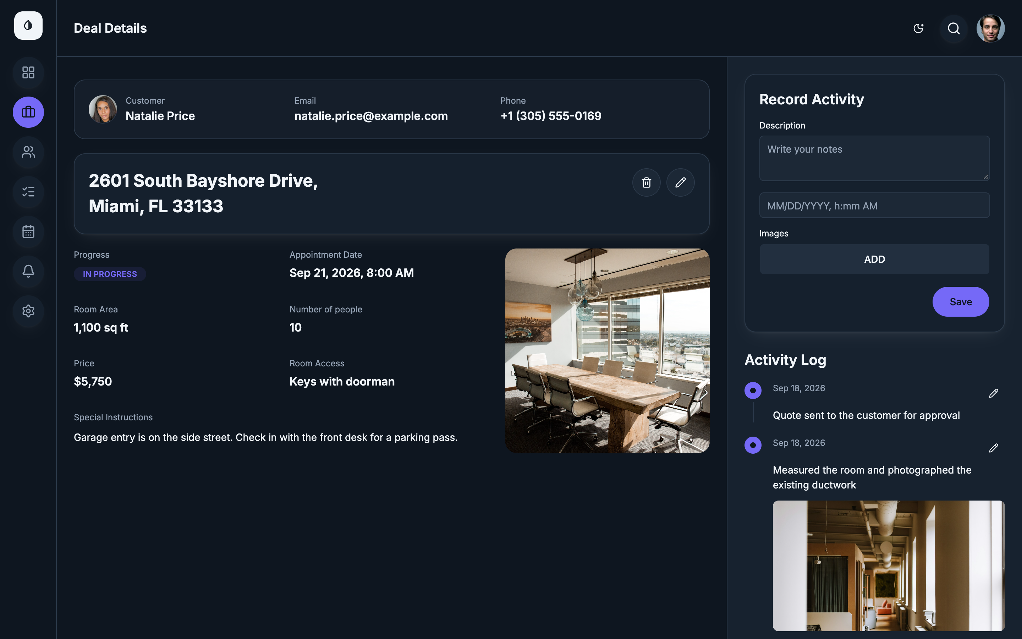Select the deals briefcase icon in sidebar
This screenshot has width=1022, height=639.
[28, 112]
